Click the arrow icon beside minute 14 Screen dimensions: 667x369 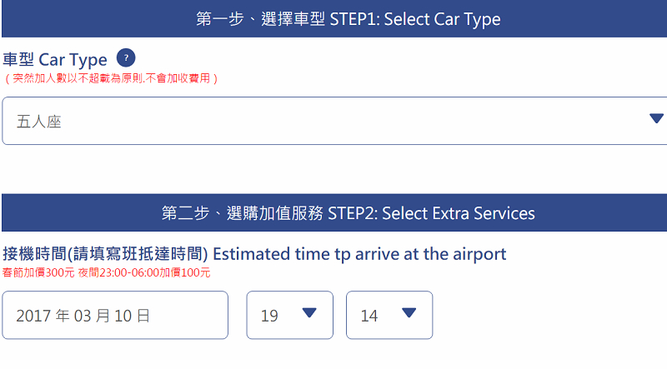(x=409, y=313)
